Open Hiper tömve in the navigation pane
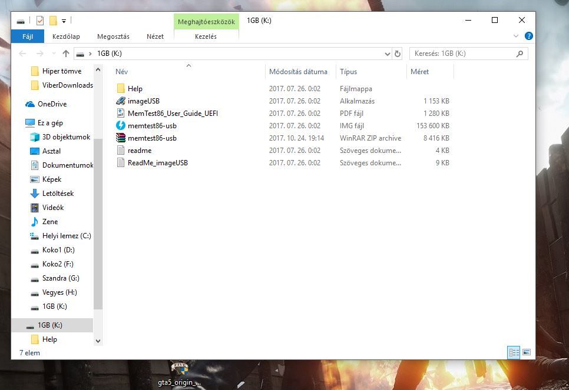 click(x=62, y=71)
